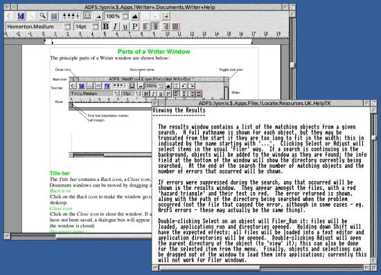
Task: Click the tab stops arrows icon
Action: 71,16
